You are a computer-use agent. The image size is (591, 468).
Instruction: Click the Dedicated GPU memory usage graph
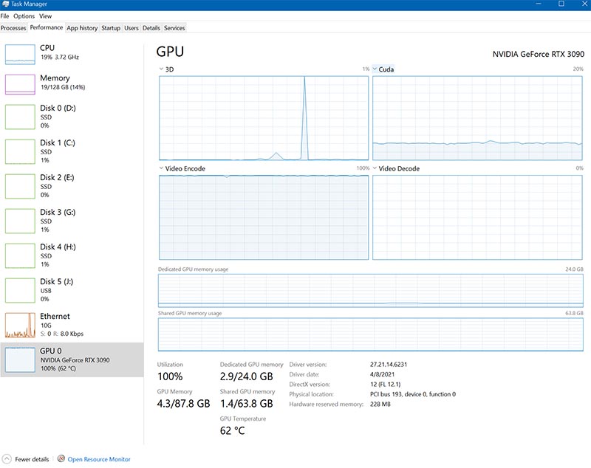click(371, 290)
